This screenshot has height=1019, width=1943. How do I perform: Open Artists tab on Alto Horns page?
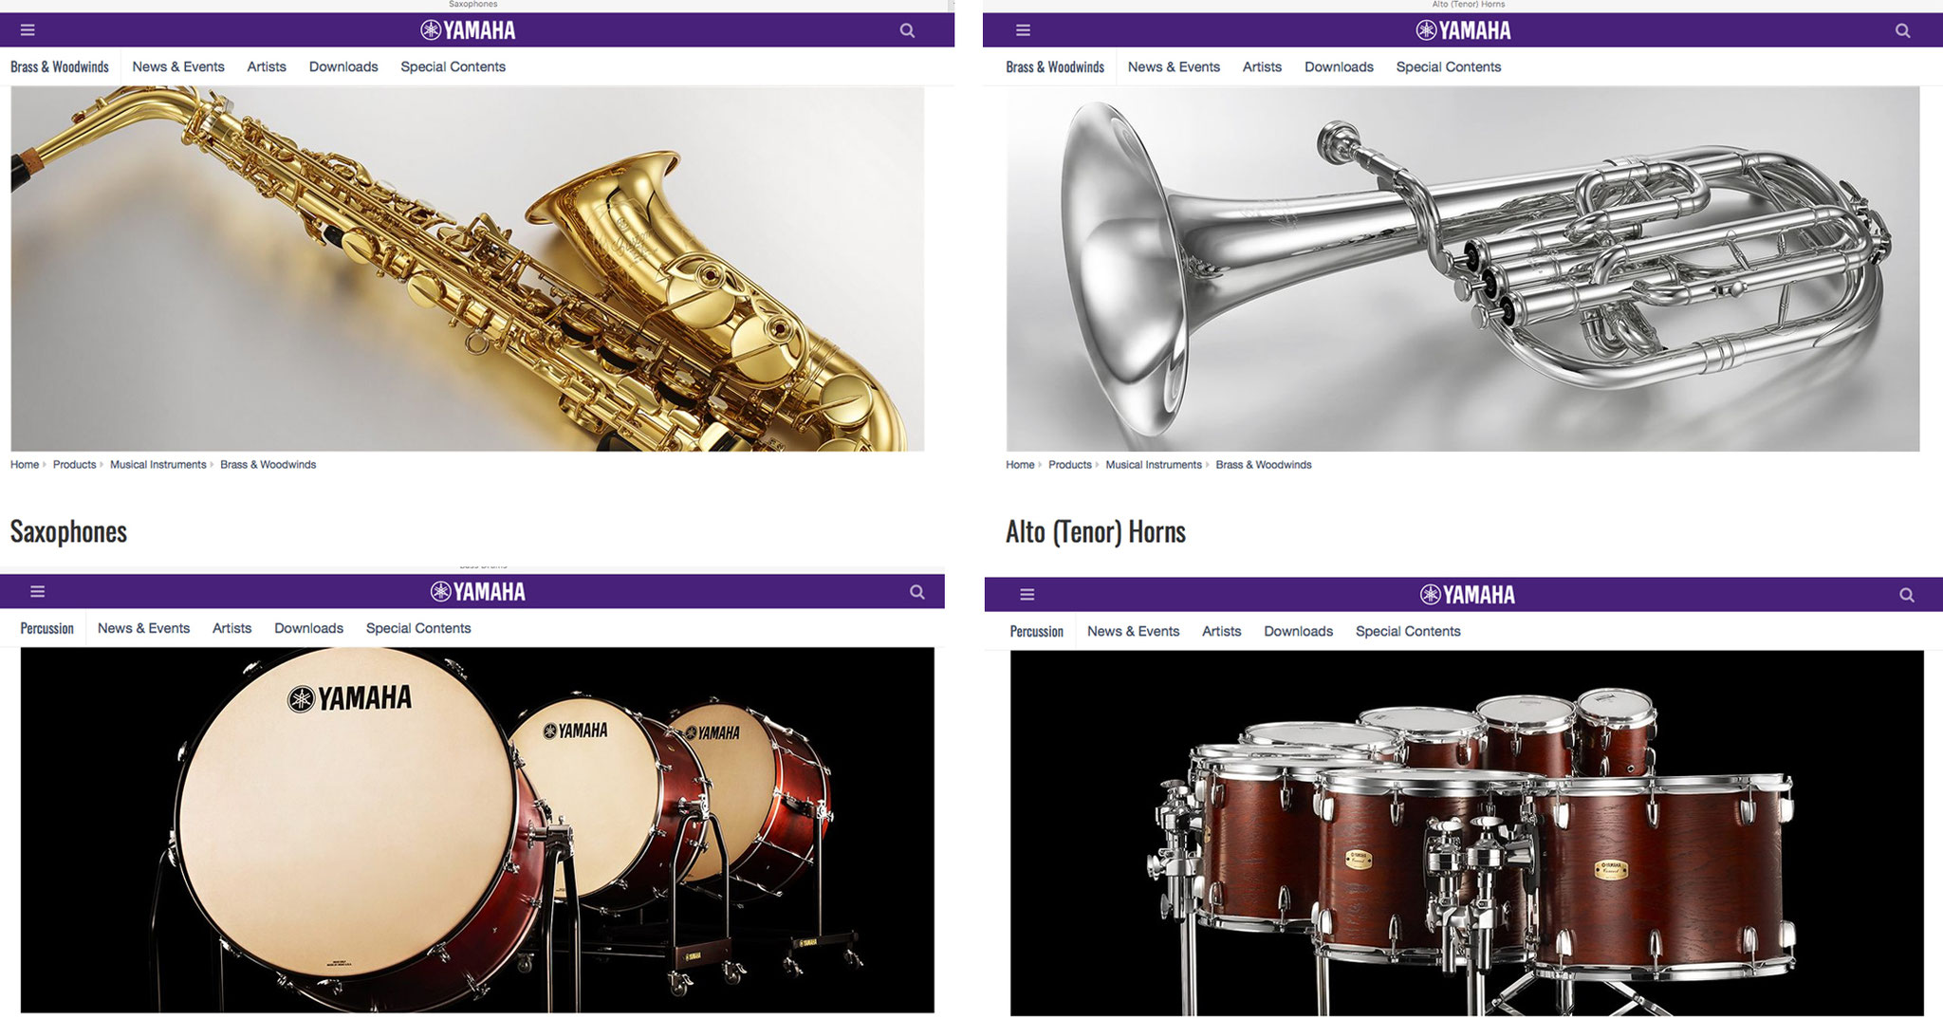tap(1262, 66)
